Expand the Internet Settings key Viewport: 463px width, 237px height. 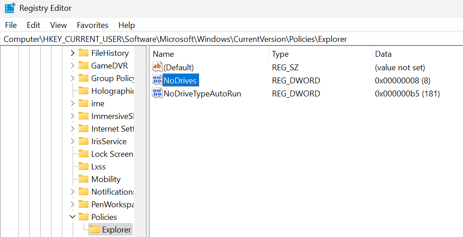pos(72,129)
